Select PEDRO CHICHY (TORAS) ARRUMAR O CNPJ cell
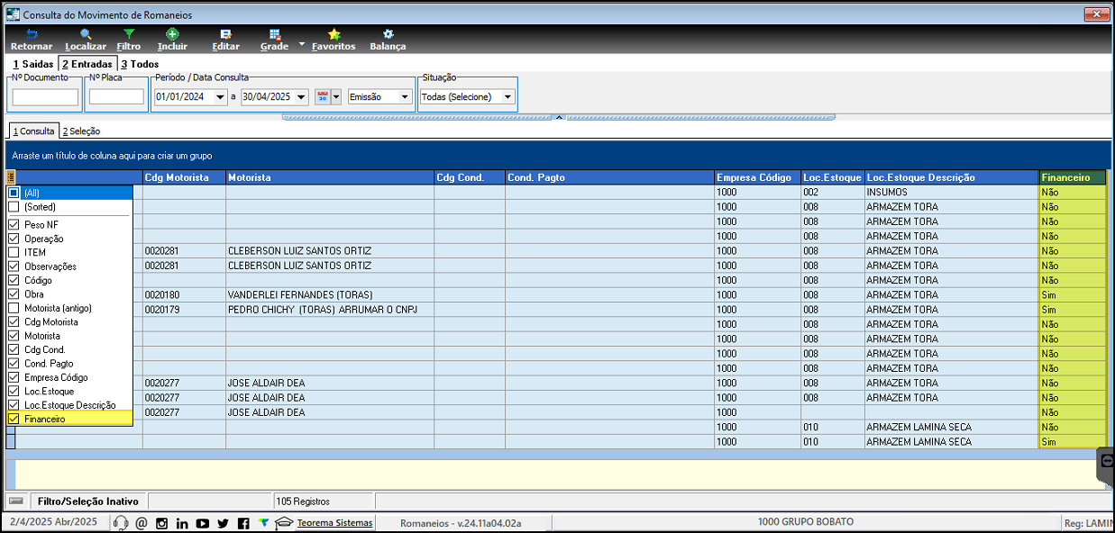1115x533 pixels. [330, 310]
